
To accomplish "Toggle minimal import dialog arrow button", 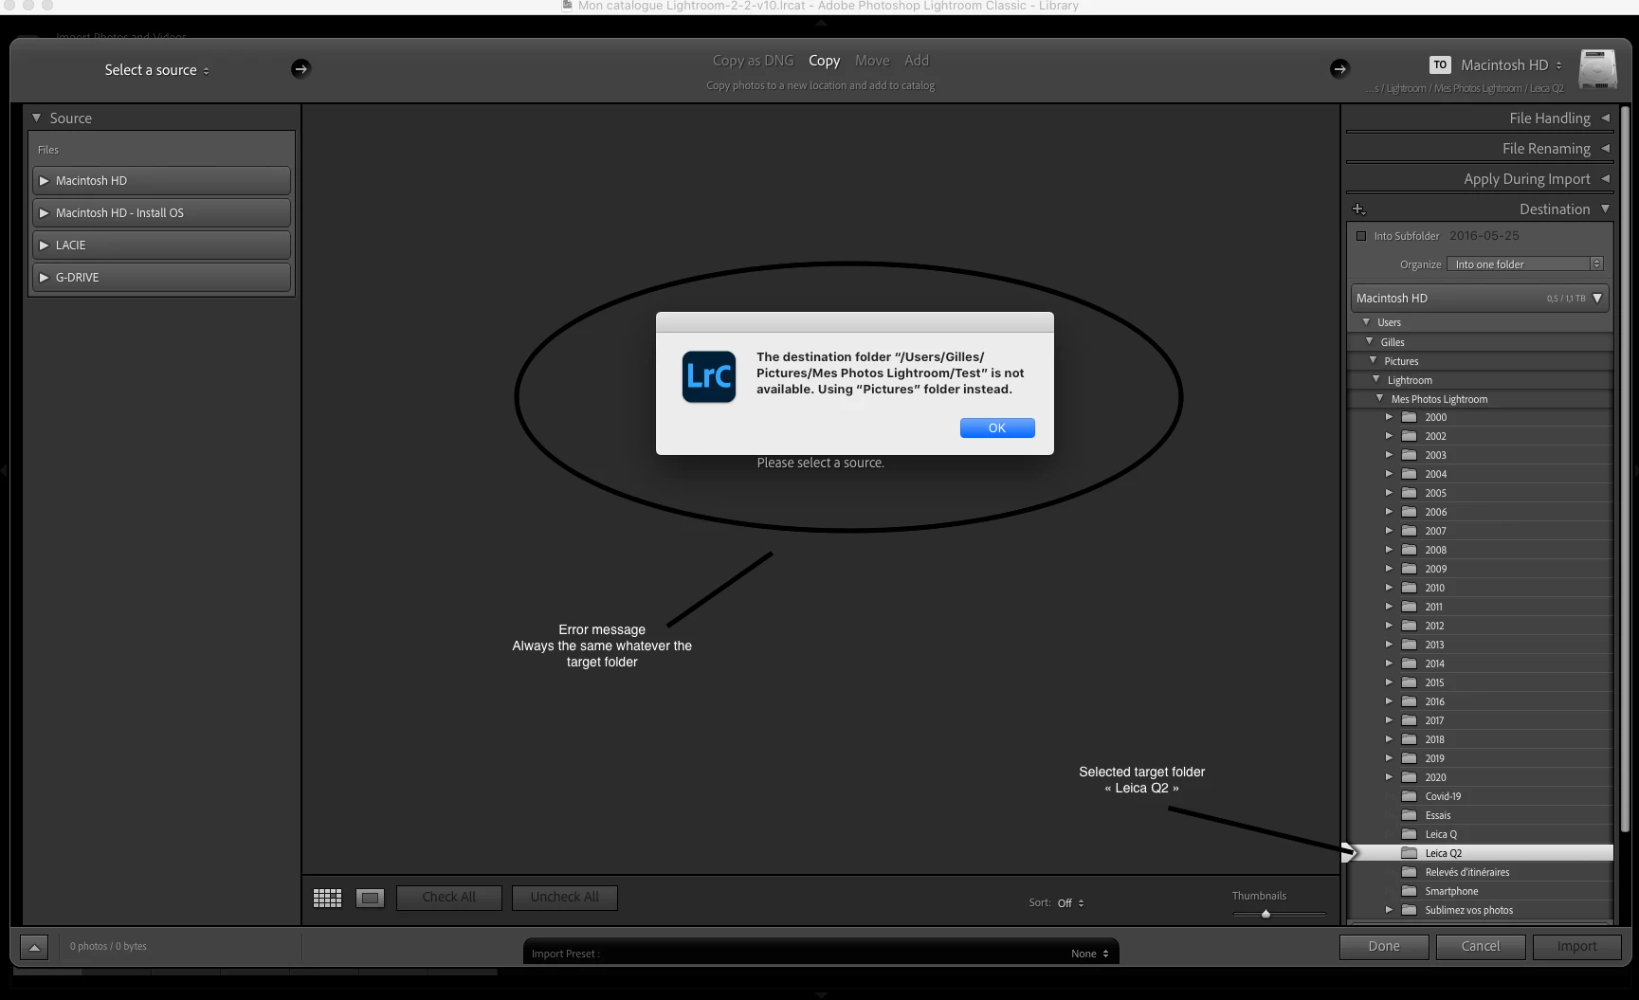I will pyautogui.click(x=34, y=947).
